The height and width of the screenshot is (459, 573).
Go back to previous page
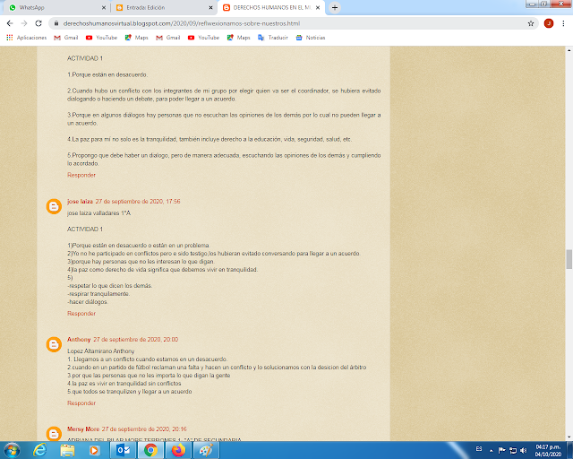(10, 23)
